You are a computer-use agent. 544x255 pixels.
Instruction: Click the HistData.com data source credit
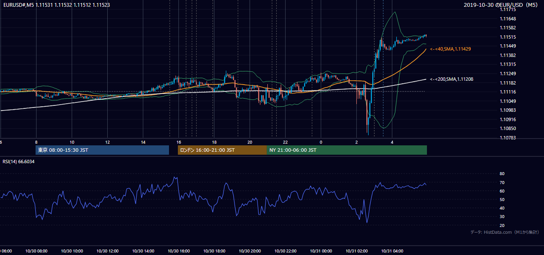pyautogui.click(x=504, y=232)
